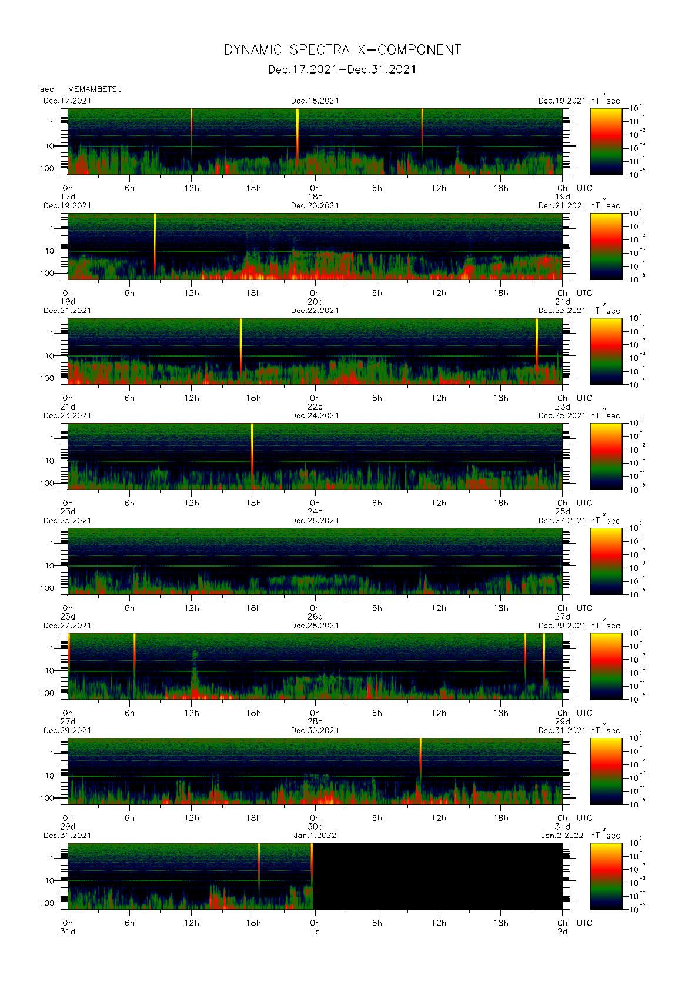Screen dimensions: 685x988
Task: Select the lone vertical spike in fourth spectrogram
Action: coord(252,447)
